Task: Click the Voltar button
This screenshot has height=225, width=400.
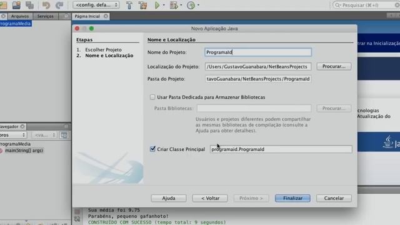Action: pyautogui.click(x=210, y=198)
